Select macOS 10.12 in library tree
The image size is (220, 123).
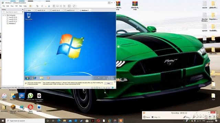tap(13, 21)
